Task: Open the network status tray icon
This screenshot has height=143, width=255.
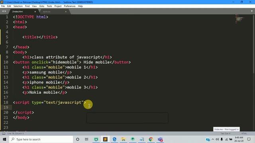Action: pos(226,139)
